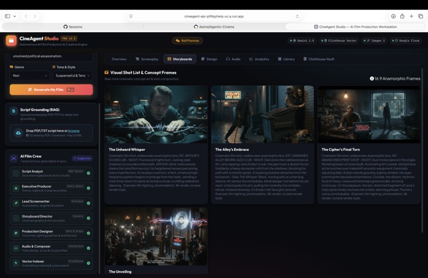This screenshot has height=278, width=428.
Task: Click the PRO v2.5 version badge
Action: (x=69, y=39)
